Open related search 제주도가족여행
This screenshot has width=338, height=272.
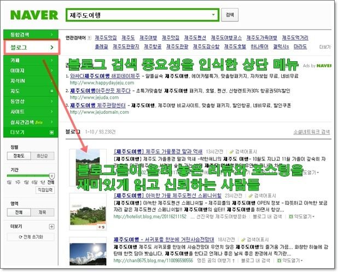[261, 38]
